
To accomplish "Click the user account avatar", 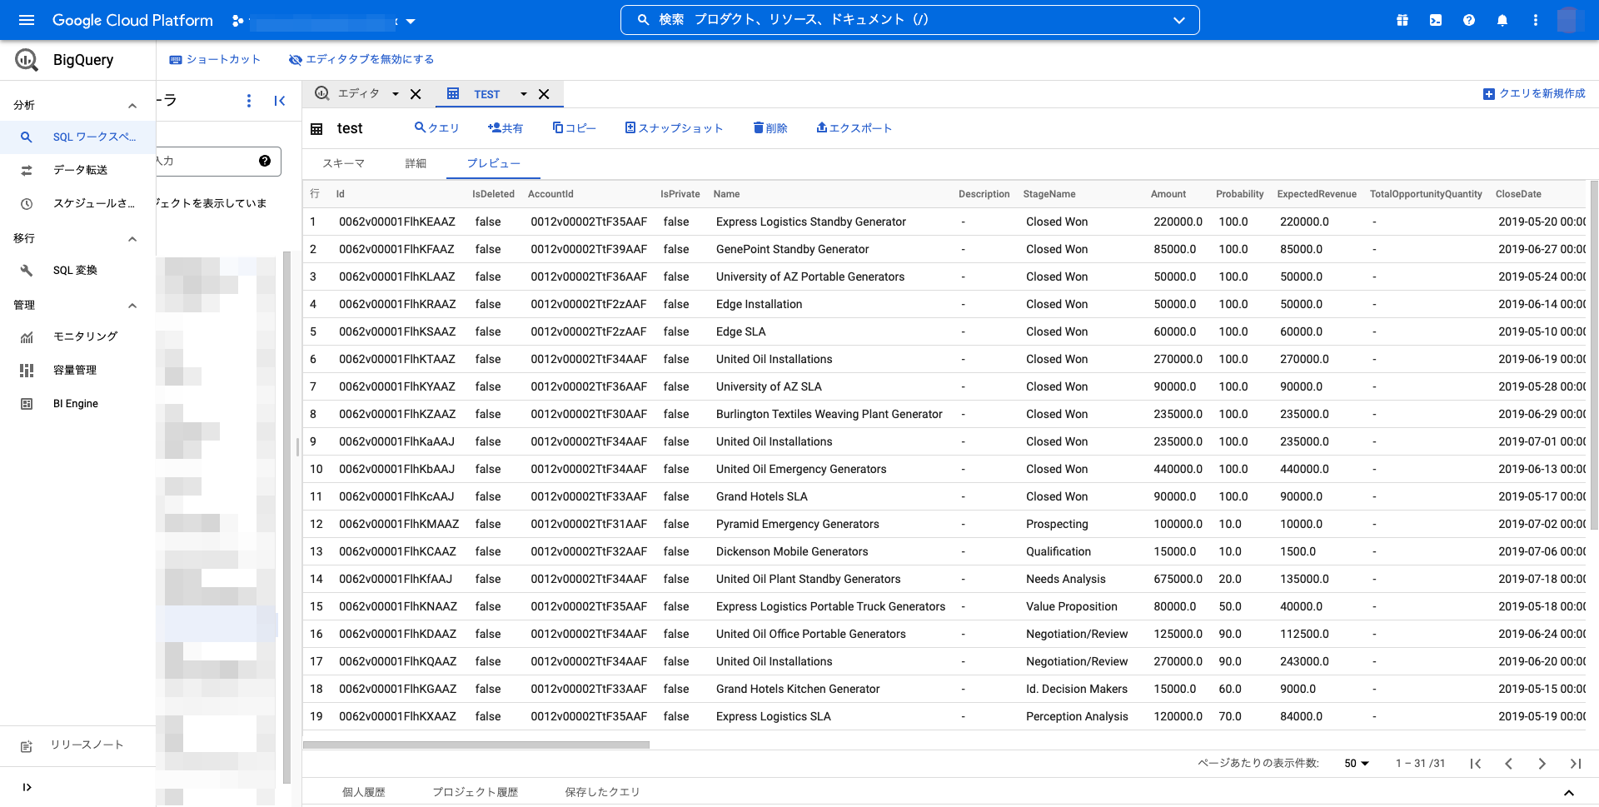I will point(1569,20).
